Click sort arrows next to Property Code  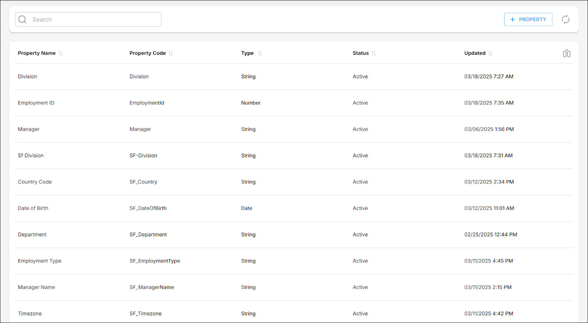[171, 53]
